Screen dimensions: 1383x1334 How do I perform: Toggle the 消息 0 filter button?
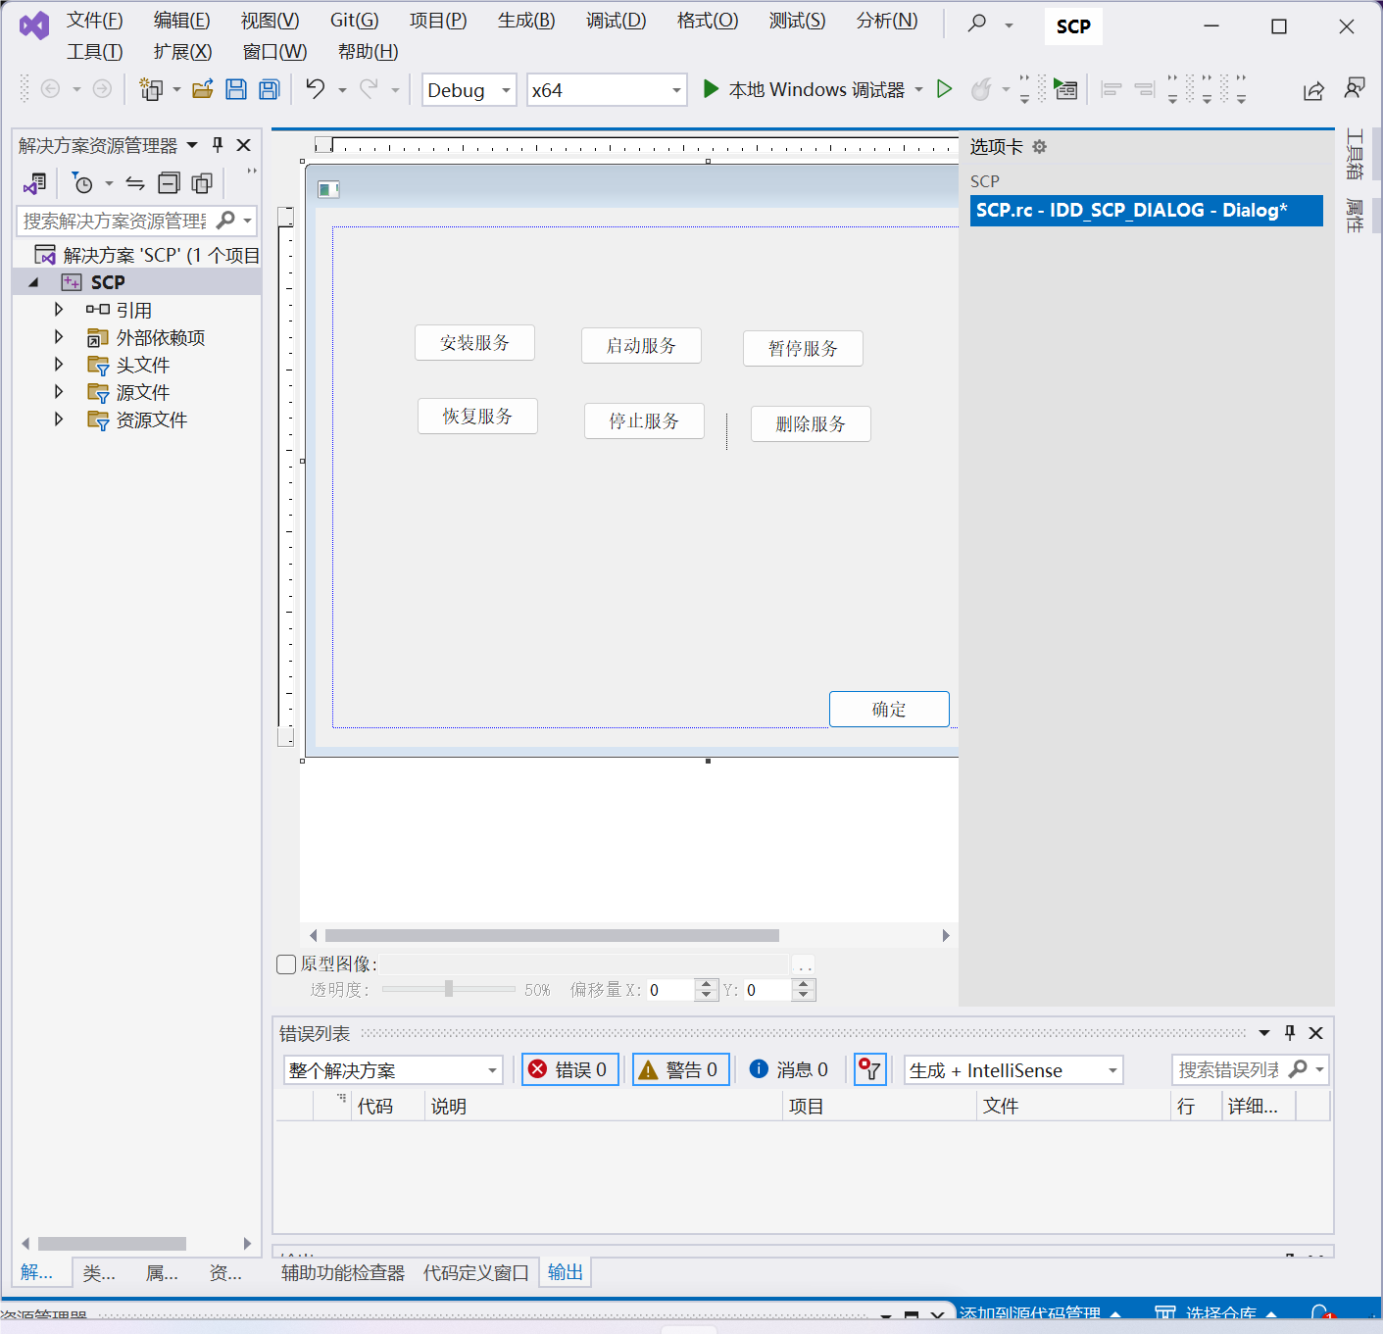790,1069
